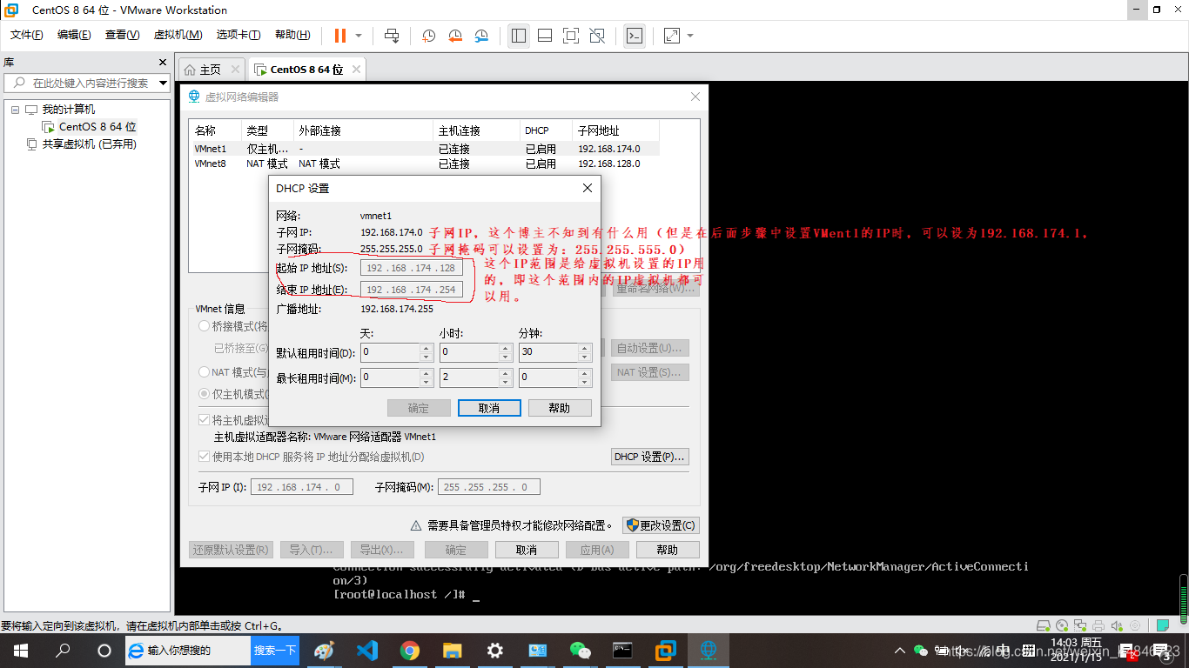Select VMnet8 NAT 模式 row
Image resolution: width=1189 pixels, height=668 pixels.
(x=425, y=164)
